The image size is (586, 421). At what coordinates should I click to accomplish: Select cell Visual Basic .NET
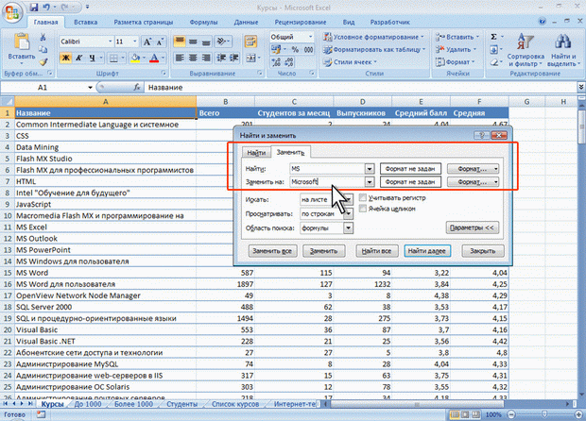tap(106, 341)
